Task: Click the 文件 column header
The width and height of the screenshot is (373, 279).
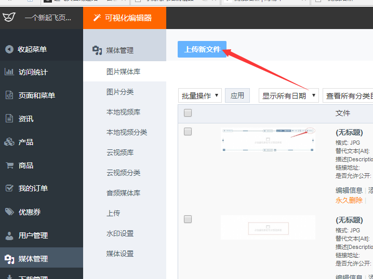Action: [x=343, y=113]
